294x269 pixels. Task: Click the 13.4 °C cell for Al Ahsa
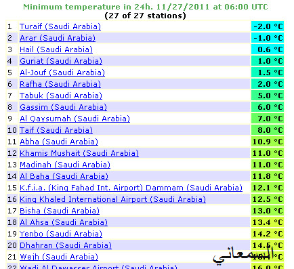[x=268, y=222]
